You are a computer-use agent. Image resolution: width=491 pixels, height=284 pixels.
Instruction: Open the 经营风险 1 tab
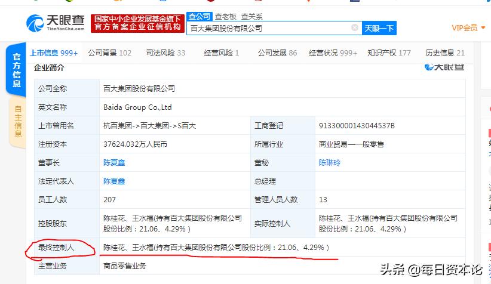click(x=222, y=53)
